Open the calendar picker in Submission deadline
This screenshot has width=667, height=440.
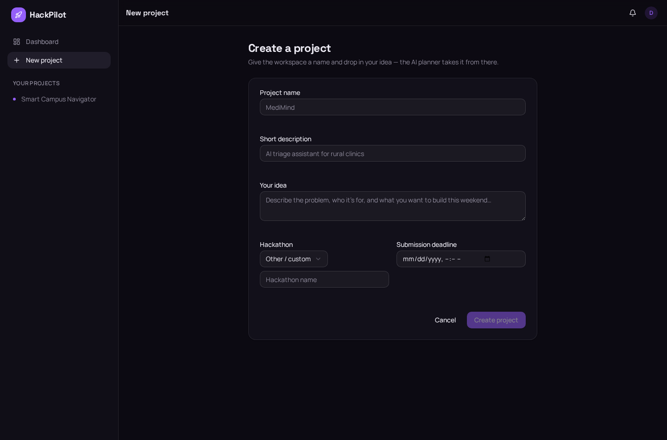487,259
